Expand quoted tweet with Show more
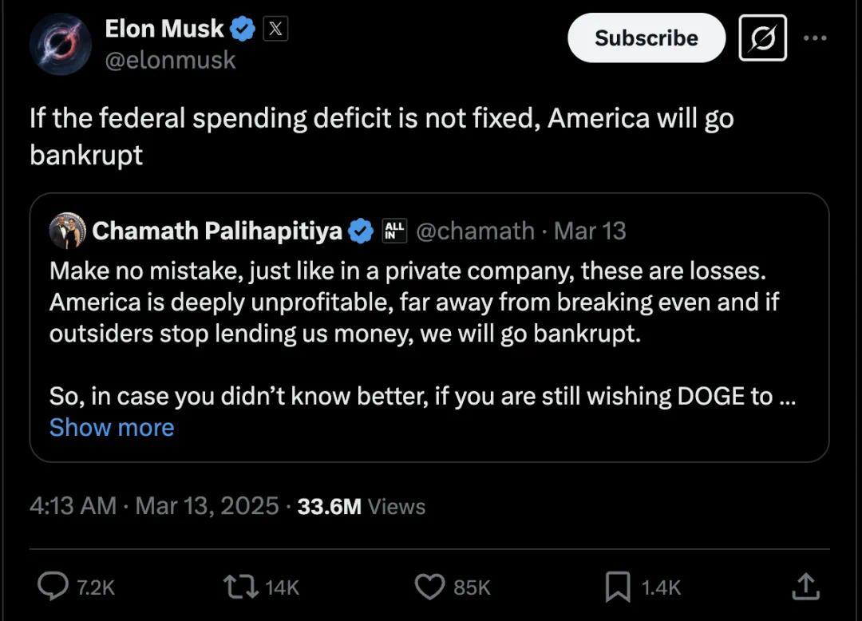The image size is (862, 621). pyautogui.click(x=112, y=427)
